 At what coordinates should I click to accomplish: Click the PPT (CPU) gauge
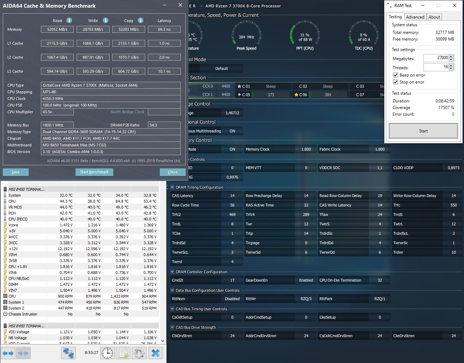[305, 36]
